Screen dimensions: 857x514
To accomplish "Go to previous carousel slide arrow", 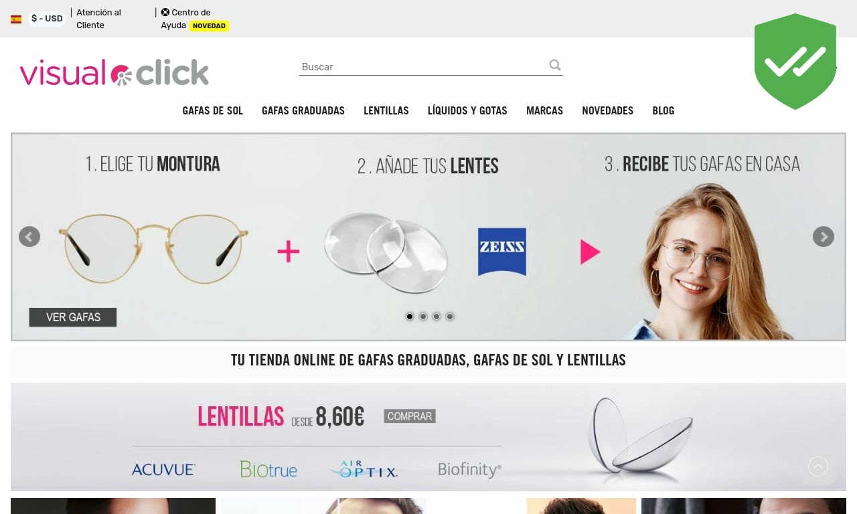I will (29, 237).
